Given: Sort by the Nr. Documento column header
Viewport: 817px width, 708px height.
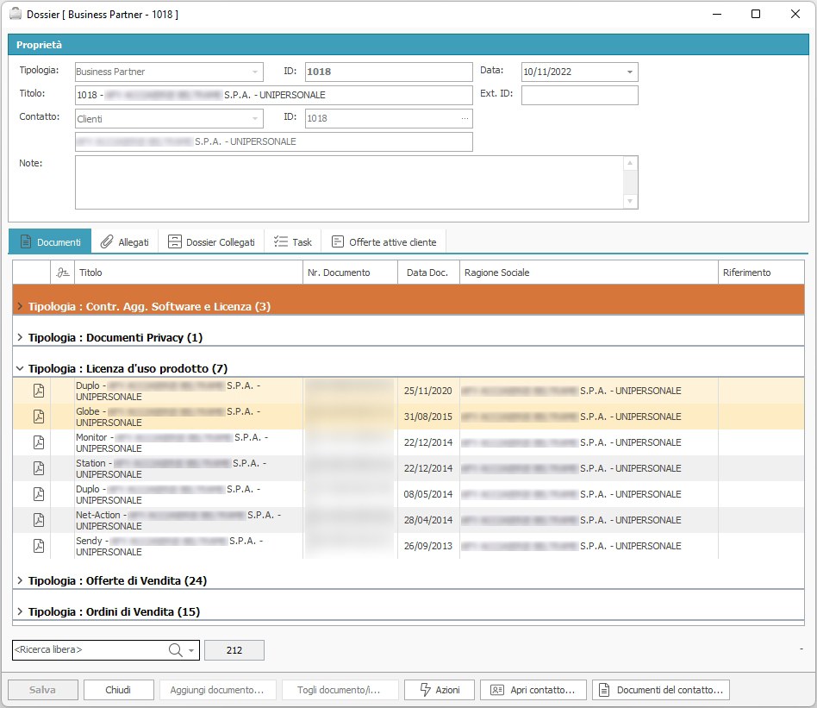Looking at the screenshot, I should click(x=350, y=273).
